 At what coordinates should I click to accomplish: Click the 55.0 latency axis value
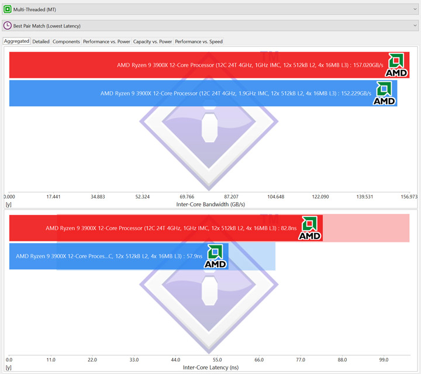point(217,360)
